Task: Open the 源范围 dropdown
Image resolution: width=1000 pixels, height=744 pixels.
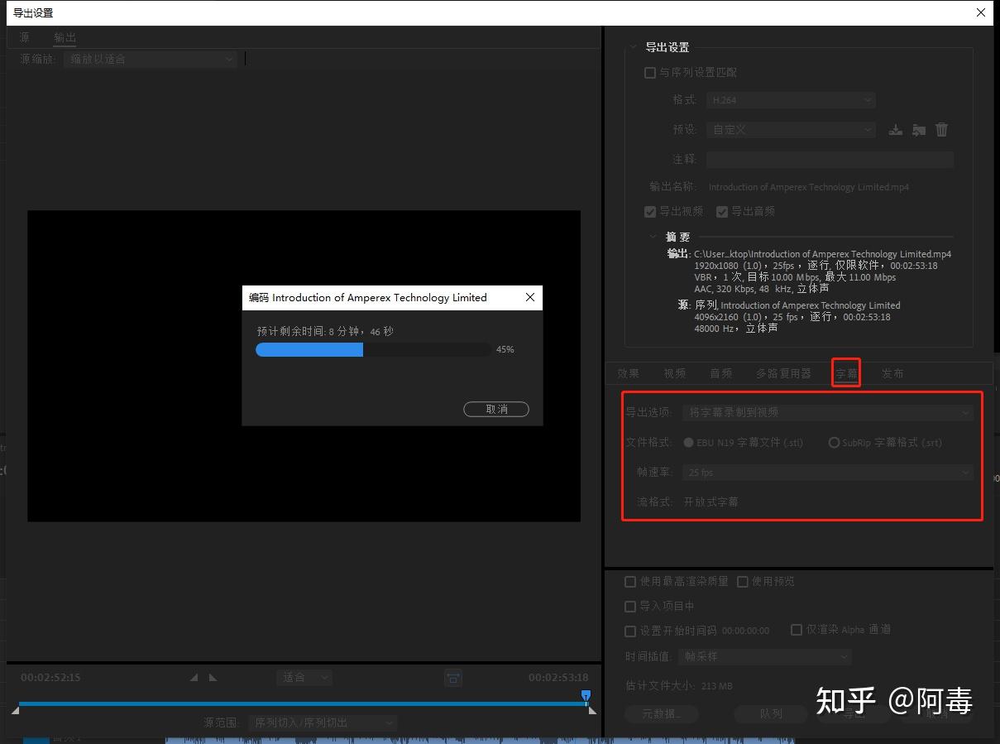Action: (x=323, y=722)
